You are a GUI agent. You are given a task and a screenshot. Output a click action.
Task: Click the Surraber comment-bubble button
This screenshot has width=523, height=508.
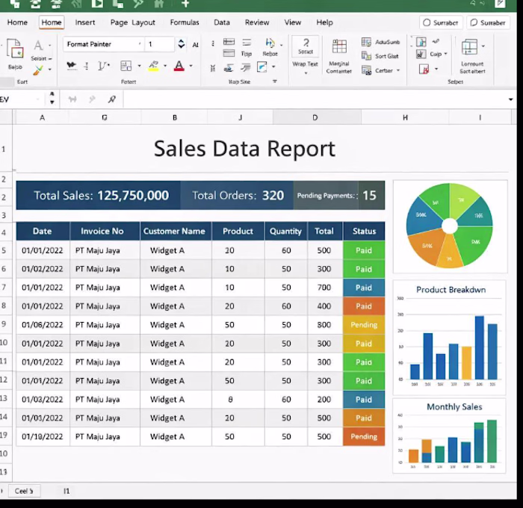tap(487, 22)
